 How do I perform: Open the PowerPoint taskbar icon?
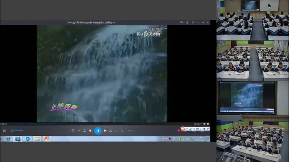tap(47, 139)
